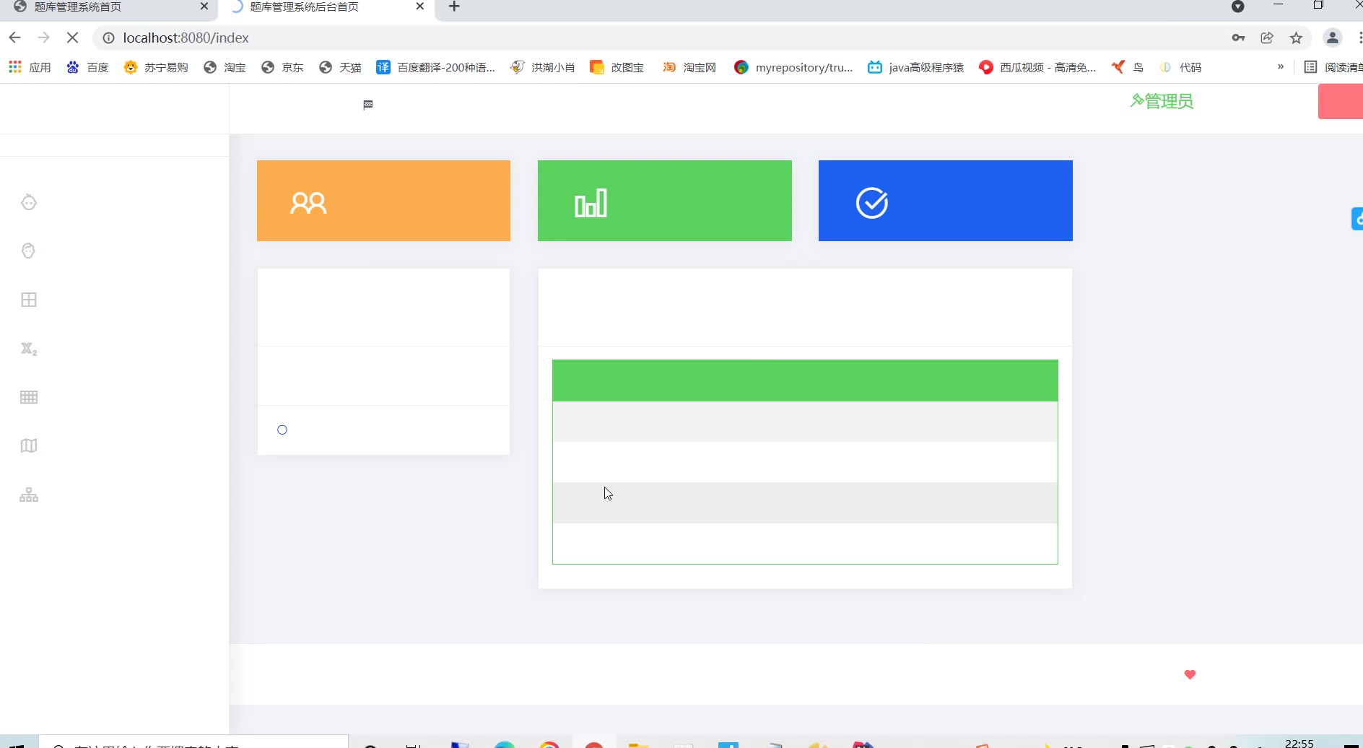Expand the hidden bookmarks chevron
The image size is (1363, 748).
pos(1281,66)
